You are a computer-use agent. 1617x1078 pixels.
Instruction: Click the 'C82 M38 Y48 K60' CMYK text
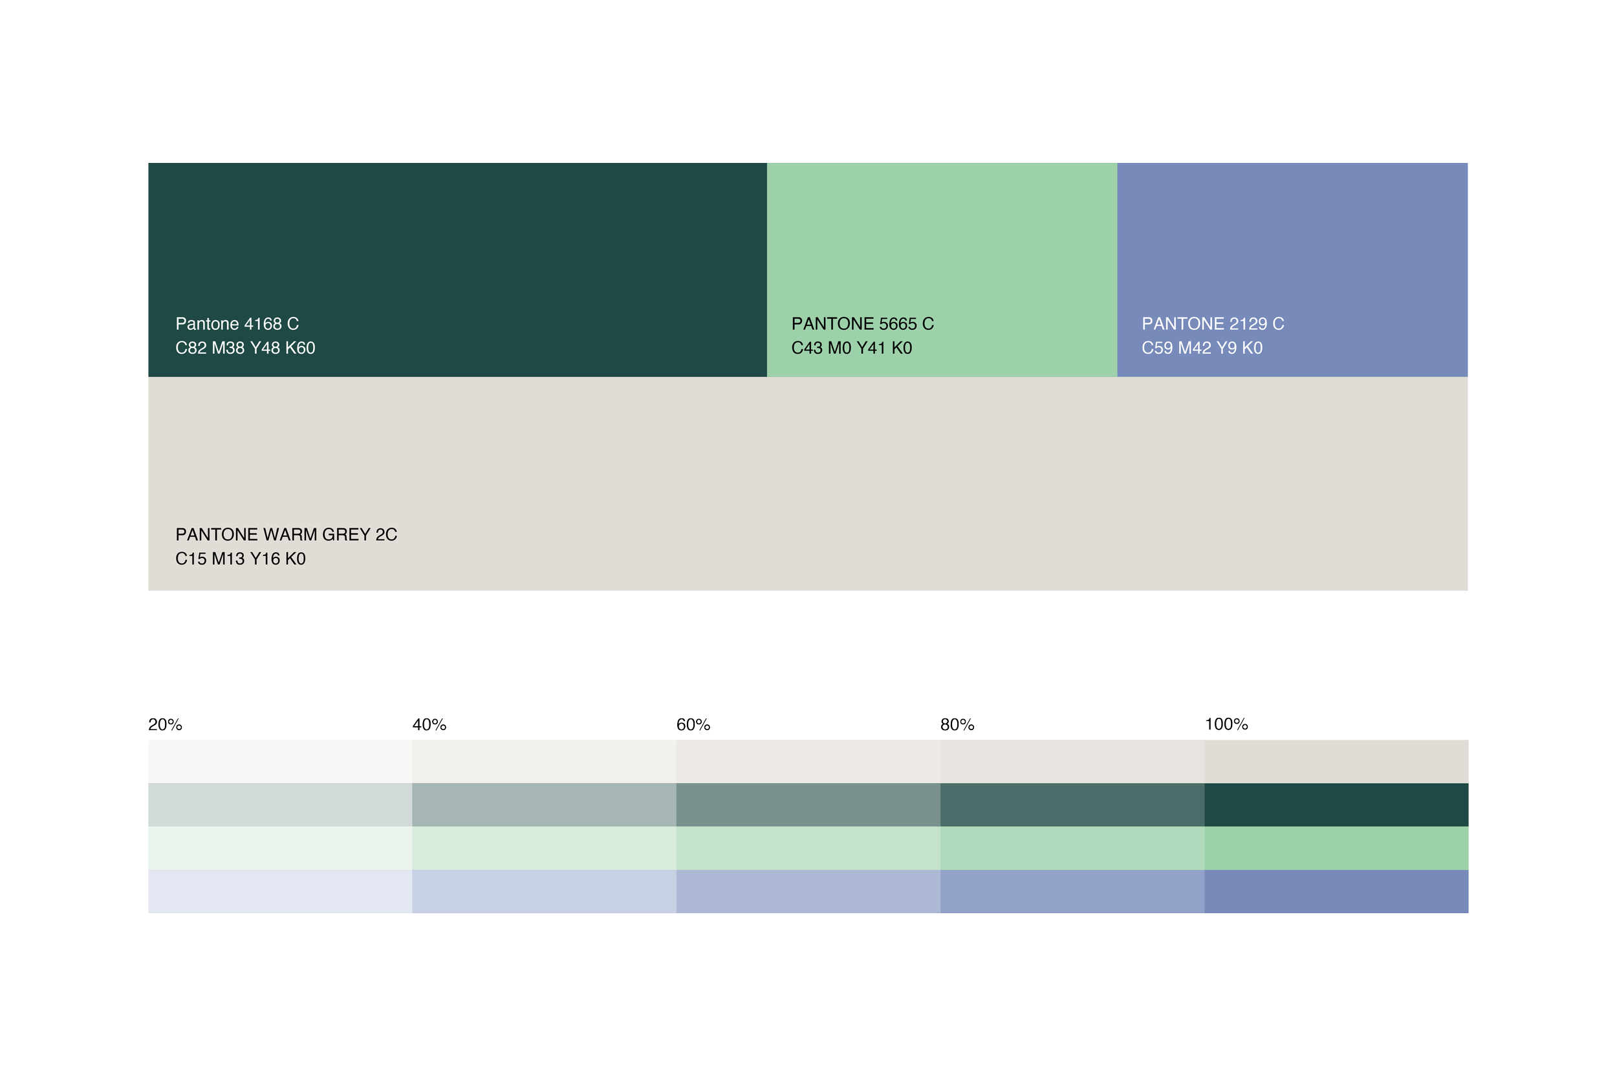(x=245, y=348)
